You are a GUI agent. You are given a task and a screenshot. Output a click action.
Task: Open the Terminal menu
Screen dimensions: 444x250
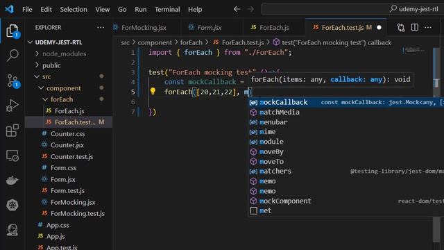(167, 9)
